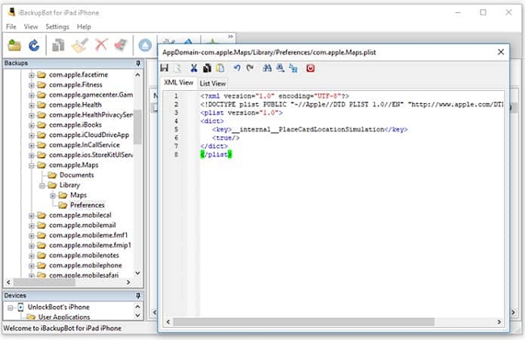525x340 pixels.
Task: Click the red icon in editor toolbar
Action: click(310, 68)
